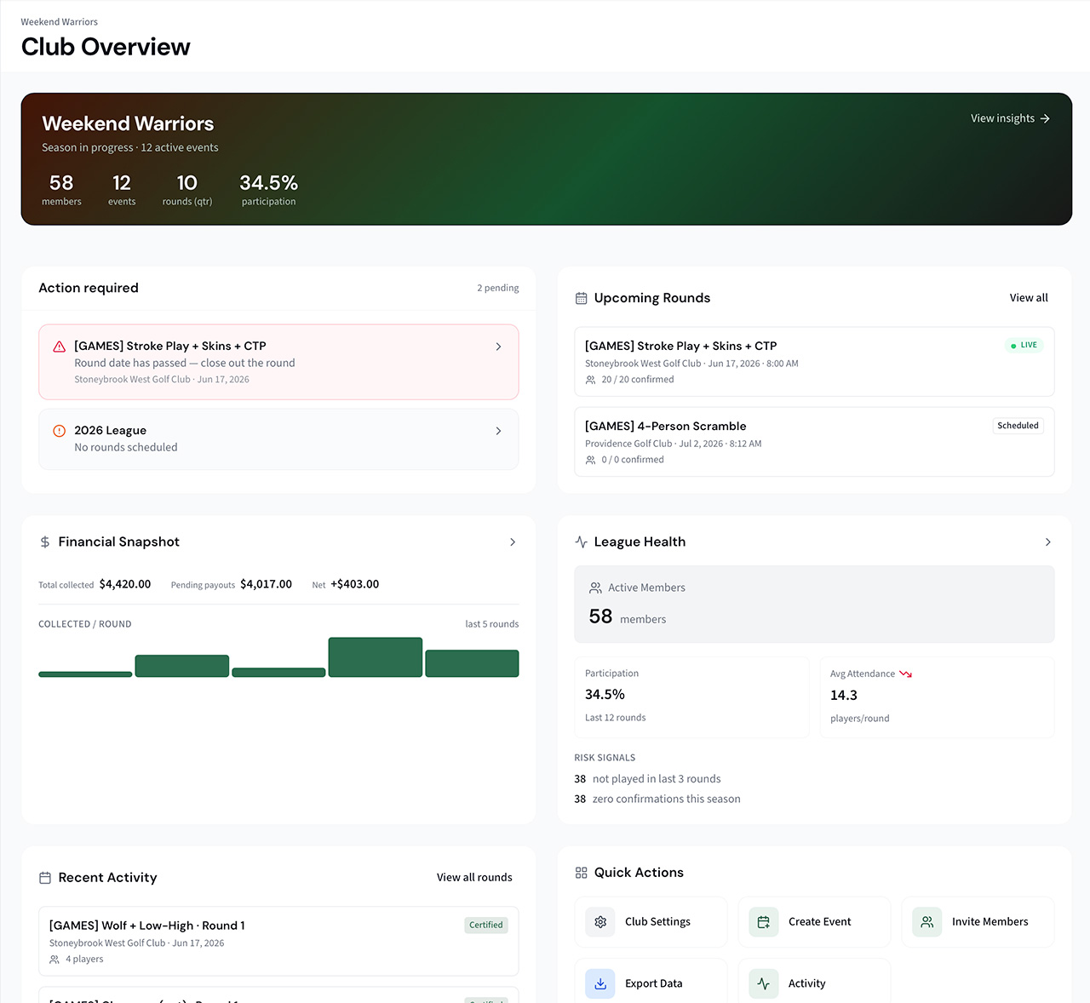Click the red warning triangle icon
Viewport: 1090px width, 1003px height.
tap(60, 347)
